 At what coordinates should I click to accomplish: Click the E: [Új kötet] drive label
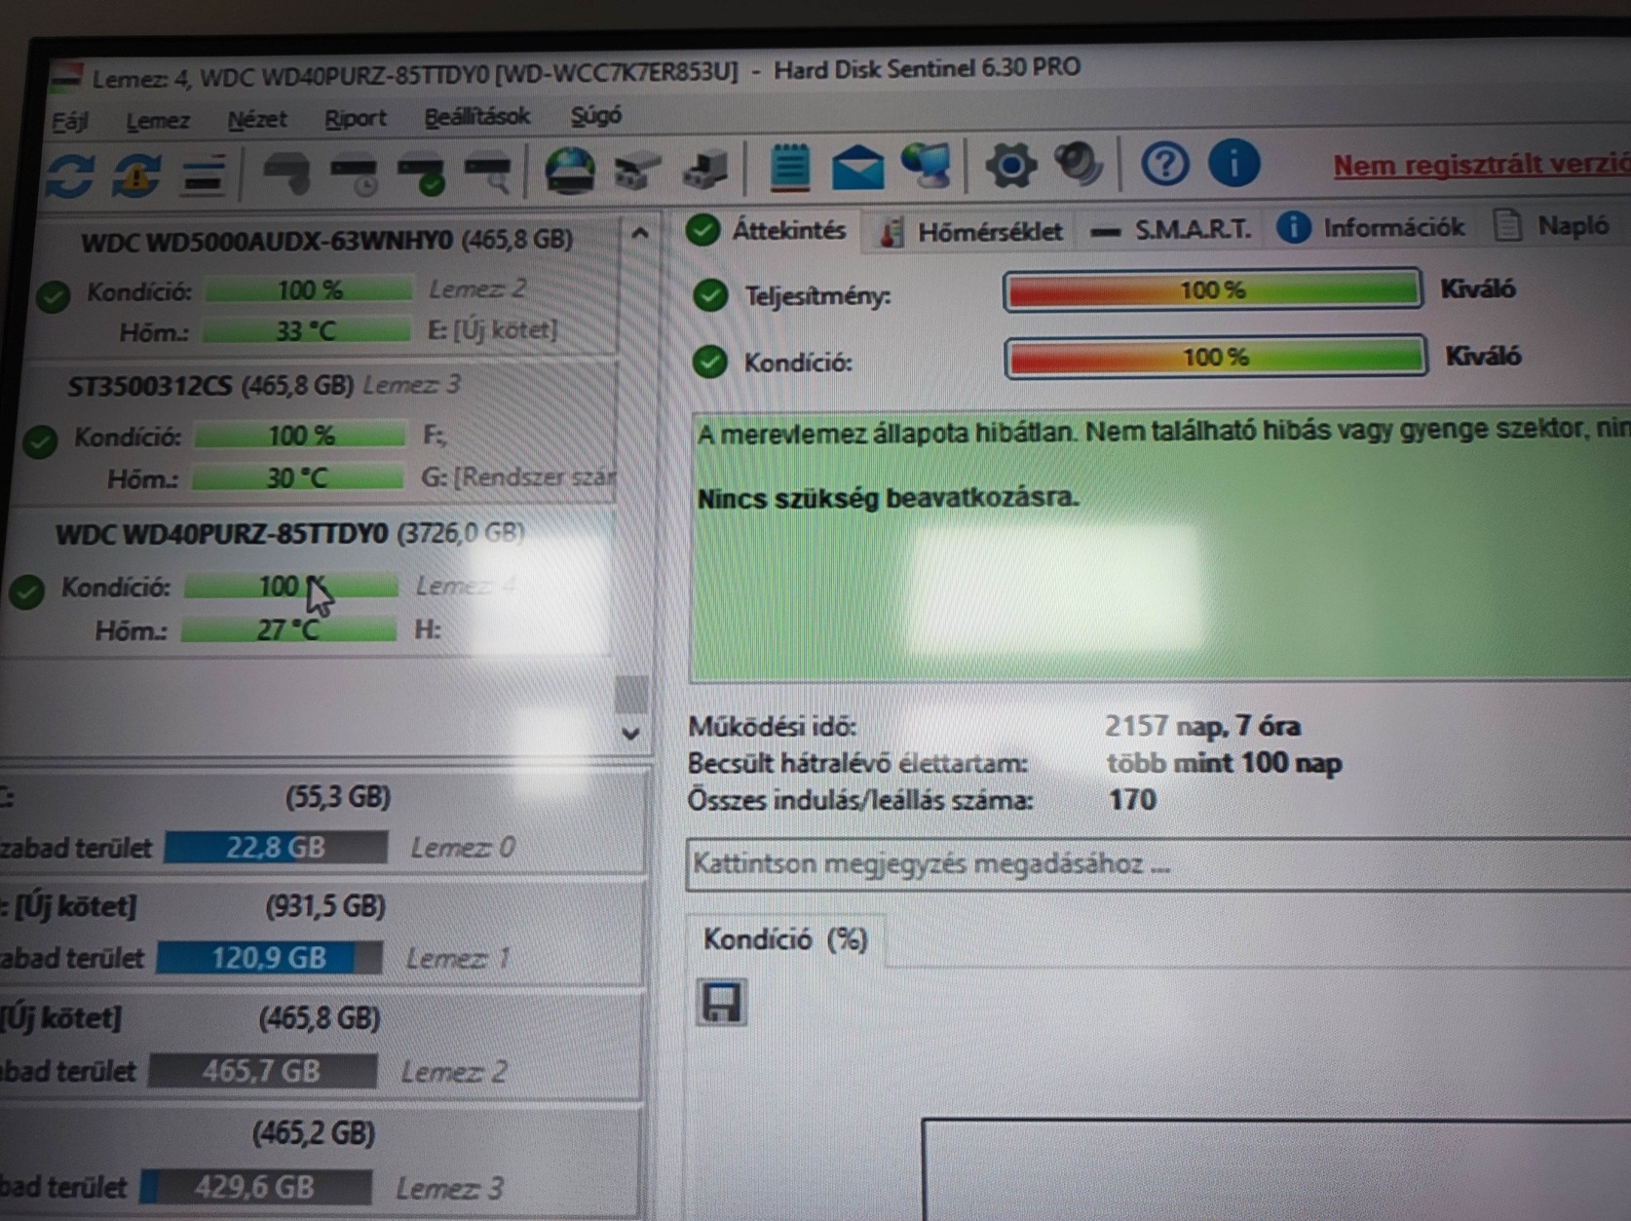[493, 329]
